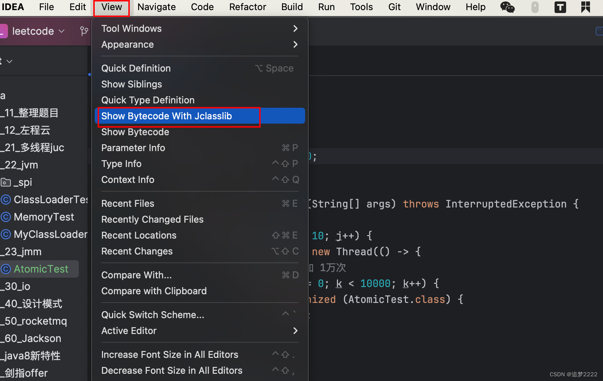Choose Compare With...
This screenshot has width=603, height=381.
[x=200, y=275]
